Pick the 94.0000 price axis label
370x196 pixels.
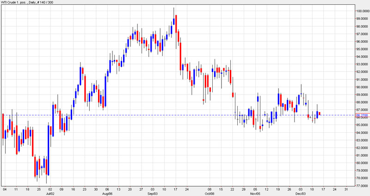pyautogui.click(x=363, y=57)
